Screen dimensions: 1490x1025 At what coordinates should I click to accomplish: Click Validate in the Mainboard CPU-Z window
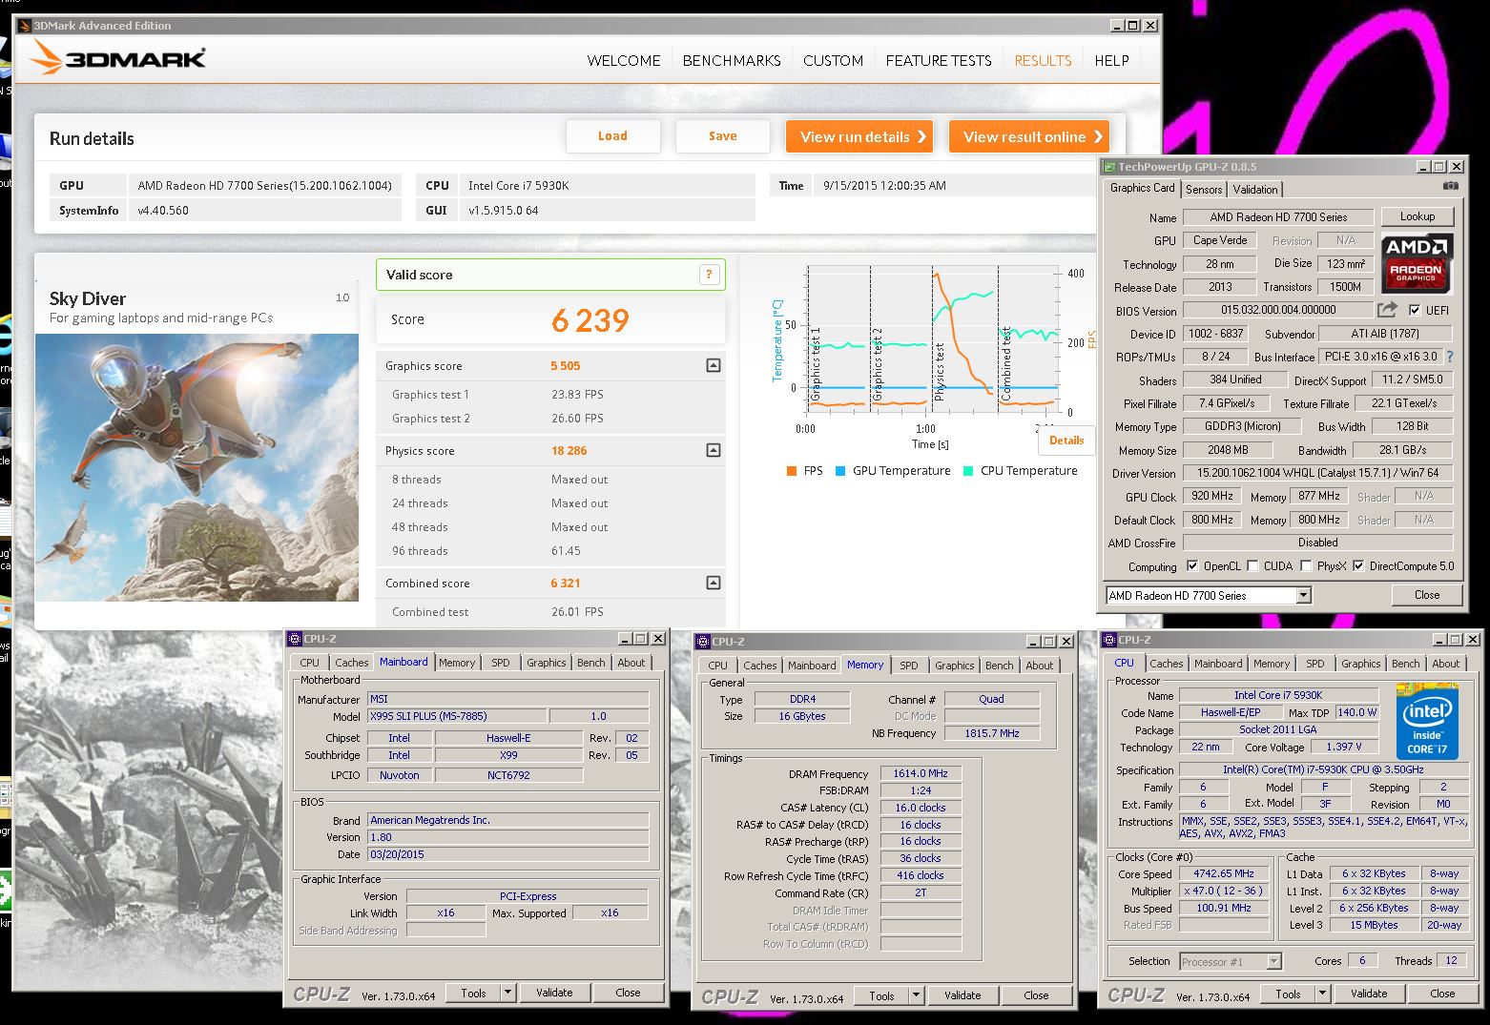[554, 993]
